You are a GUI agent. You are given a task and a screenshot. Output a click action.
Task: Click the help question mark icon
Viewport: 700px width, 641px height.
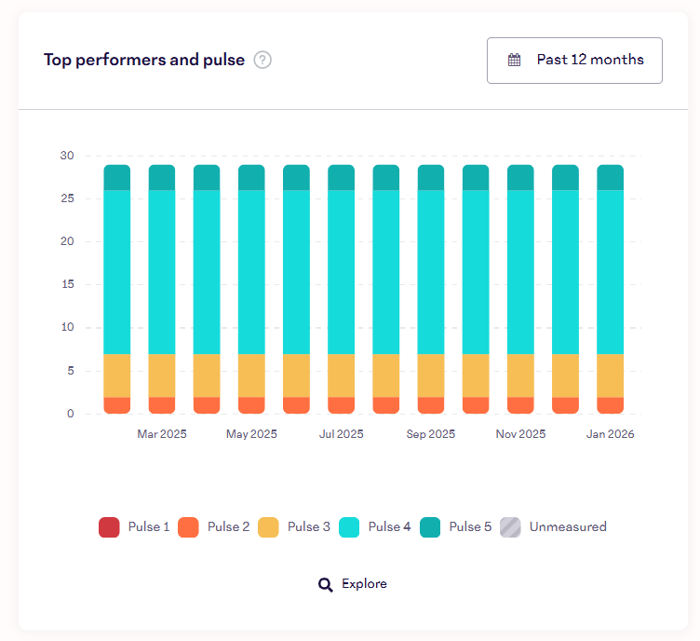coord(262,61)
